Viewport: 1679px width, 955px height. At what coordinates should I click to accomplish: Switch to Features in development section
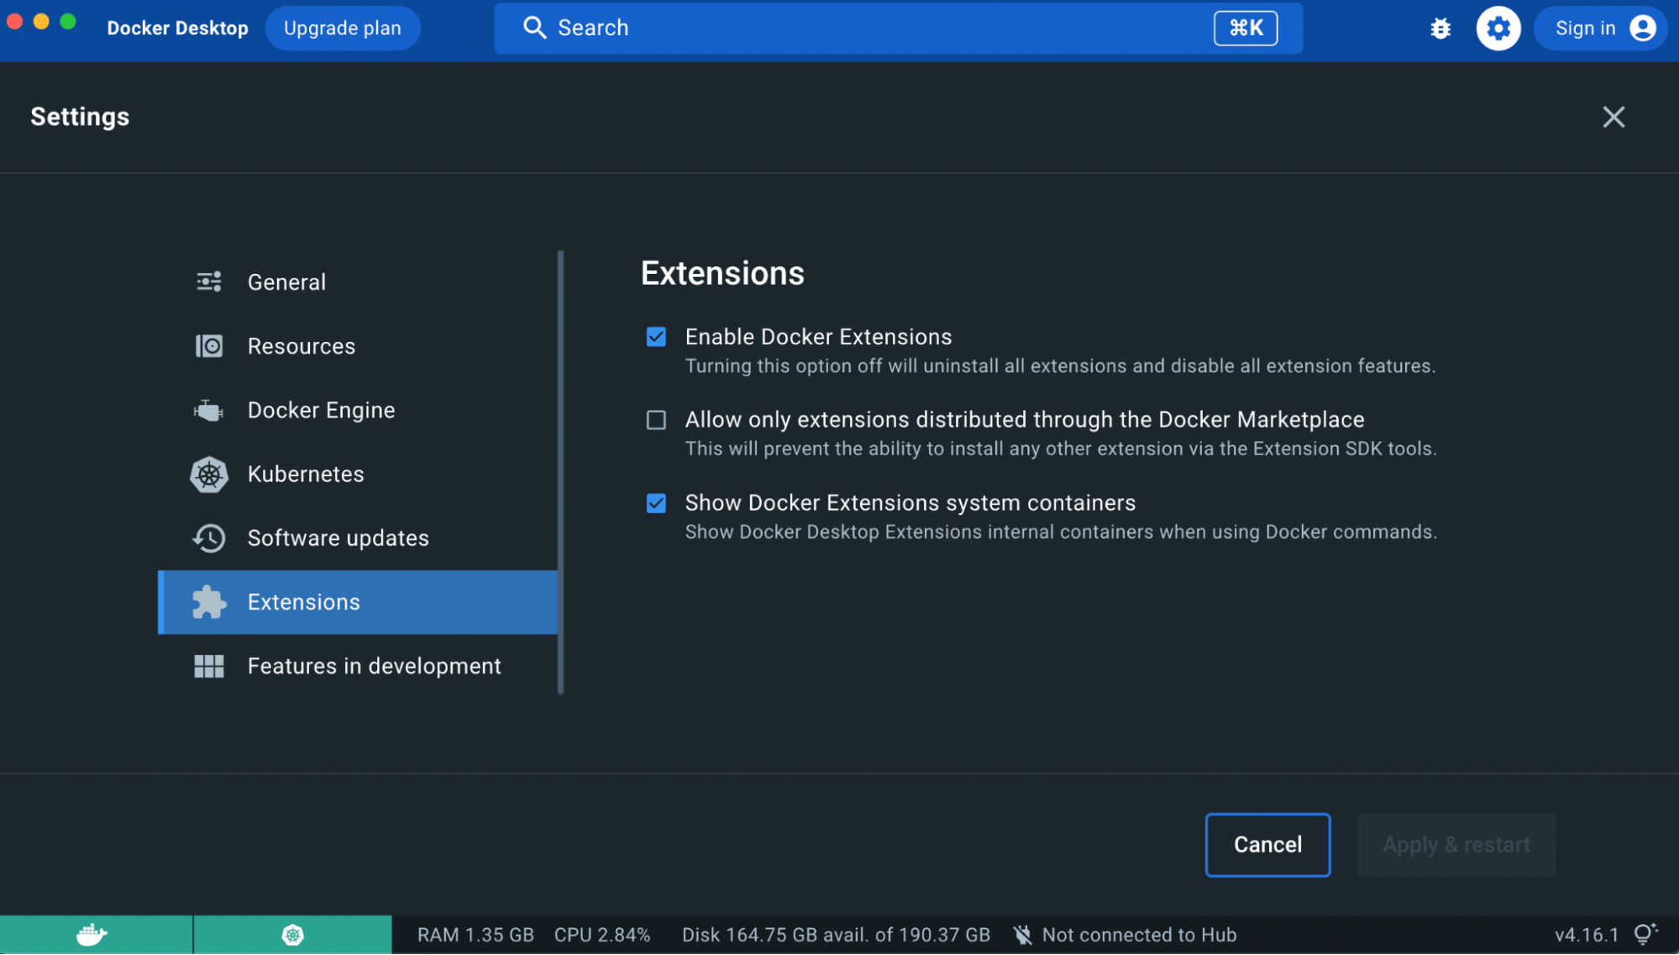click(374, 666)
